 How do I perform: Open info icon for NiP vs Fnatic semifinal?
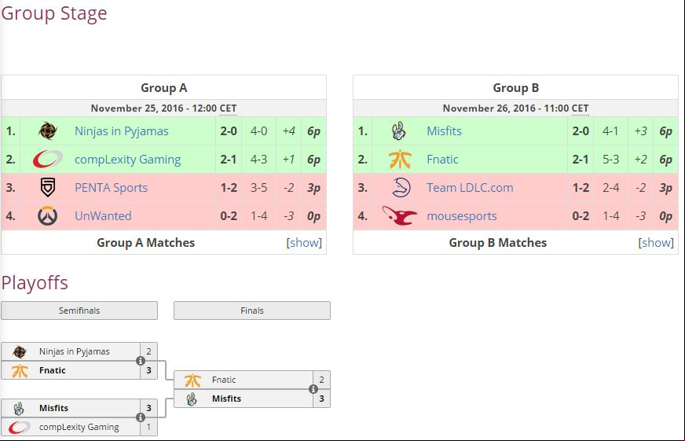(x=141, y=361)
